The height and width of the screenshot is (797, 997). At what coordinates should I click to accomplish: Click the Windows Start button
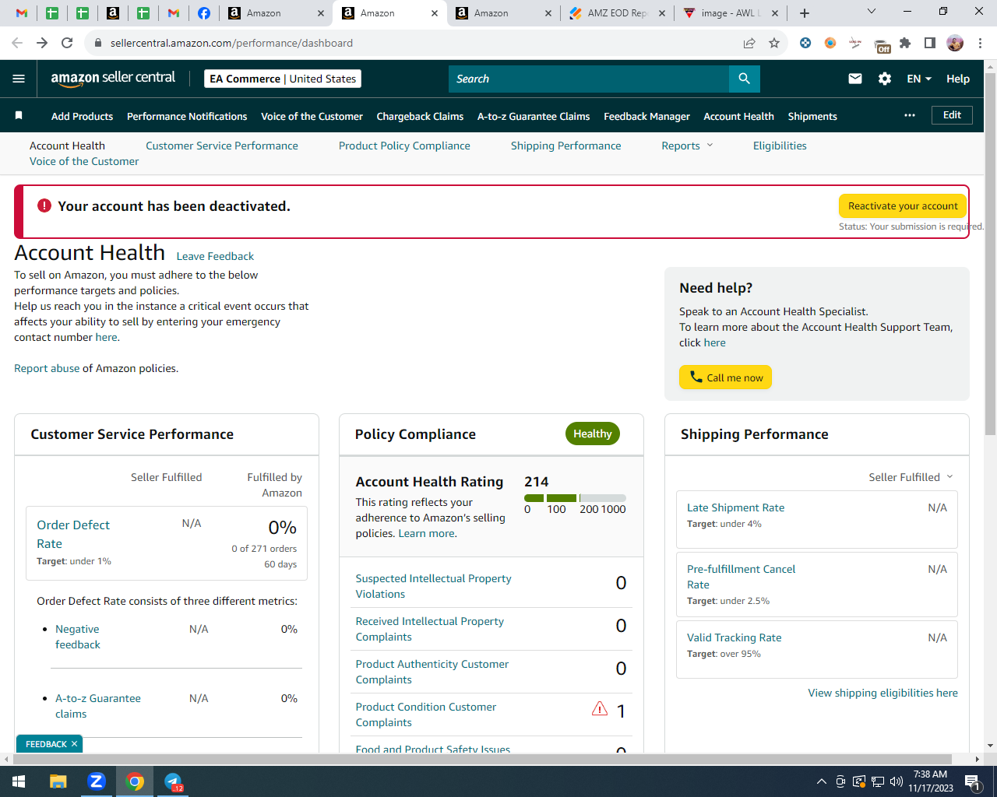[19, 781]
